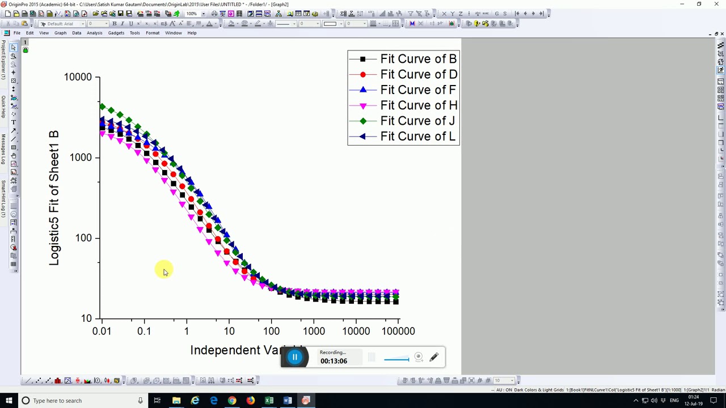Toggle Italic formatting
This screenshot has width=726, height=408.
coord(122,24)
